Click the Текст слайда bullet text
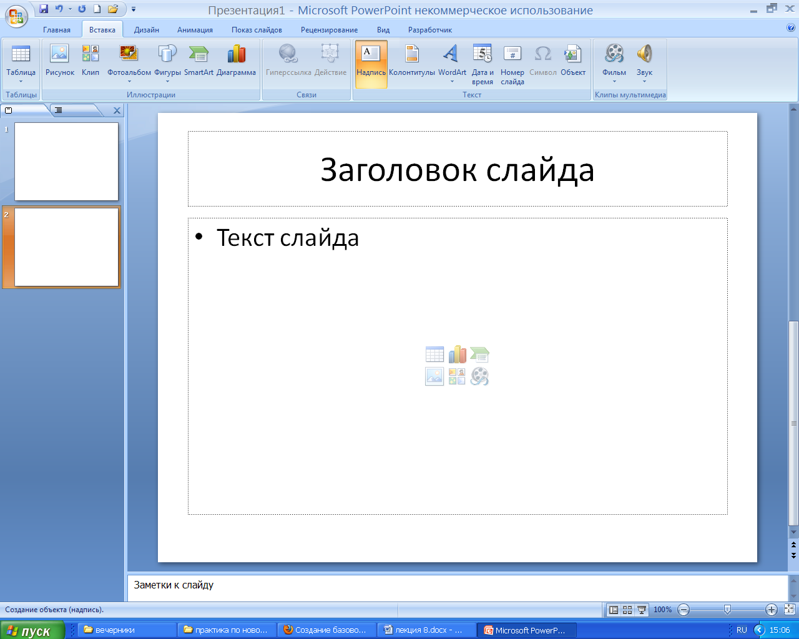 (287, 238)
